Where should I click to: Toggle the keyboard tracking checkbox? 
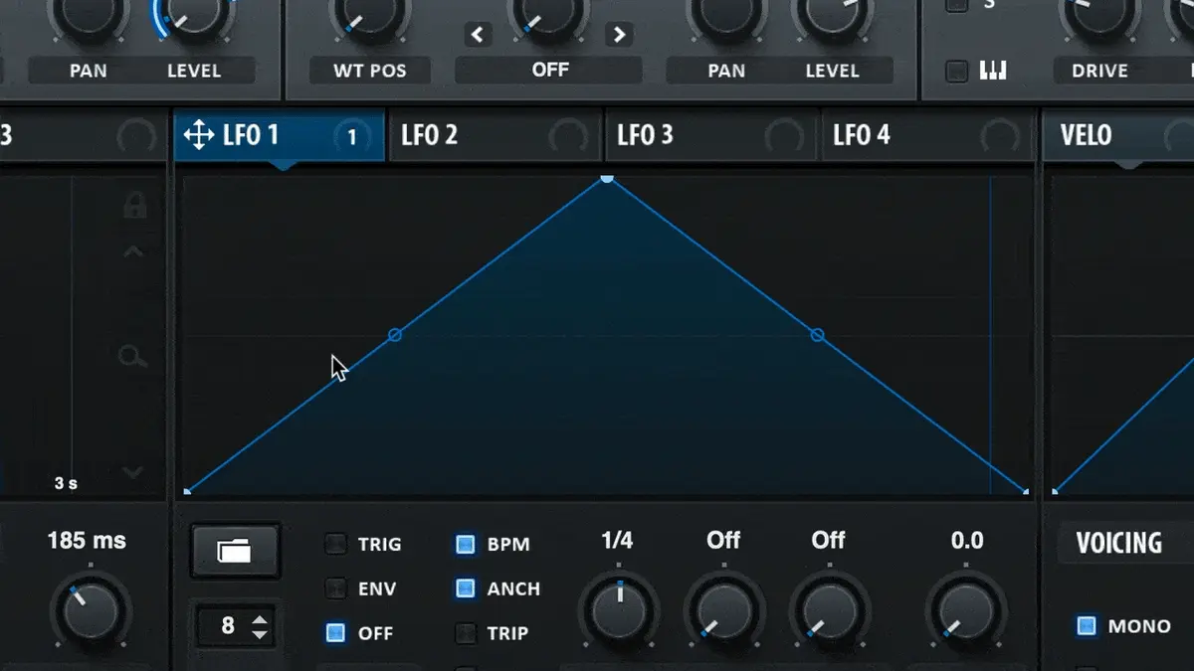pos(957,71)
